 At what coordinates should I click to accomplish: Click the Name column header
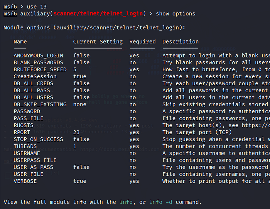click(20, 42)
